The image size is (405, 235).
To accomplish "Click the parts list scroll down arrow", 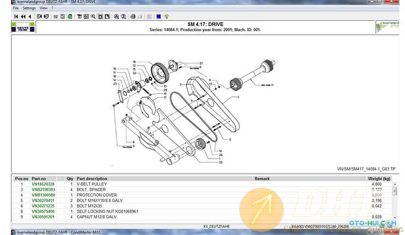I will point(395,218).
